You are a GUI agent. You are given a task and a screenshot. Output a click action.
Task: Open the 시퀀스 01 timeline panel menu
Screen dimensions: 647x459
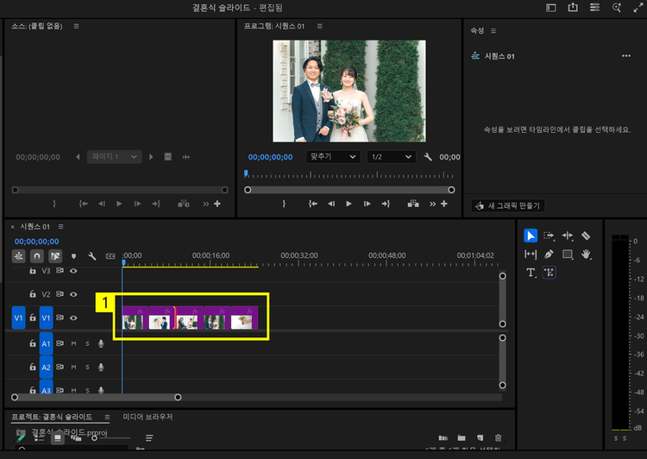pos(60,226)
